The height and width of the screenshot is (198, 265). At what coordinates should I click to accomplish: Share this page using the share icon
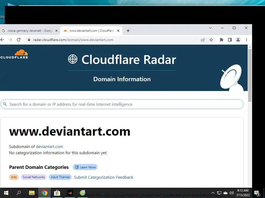[203, 40]
